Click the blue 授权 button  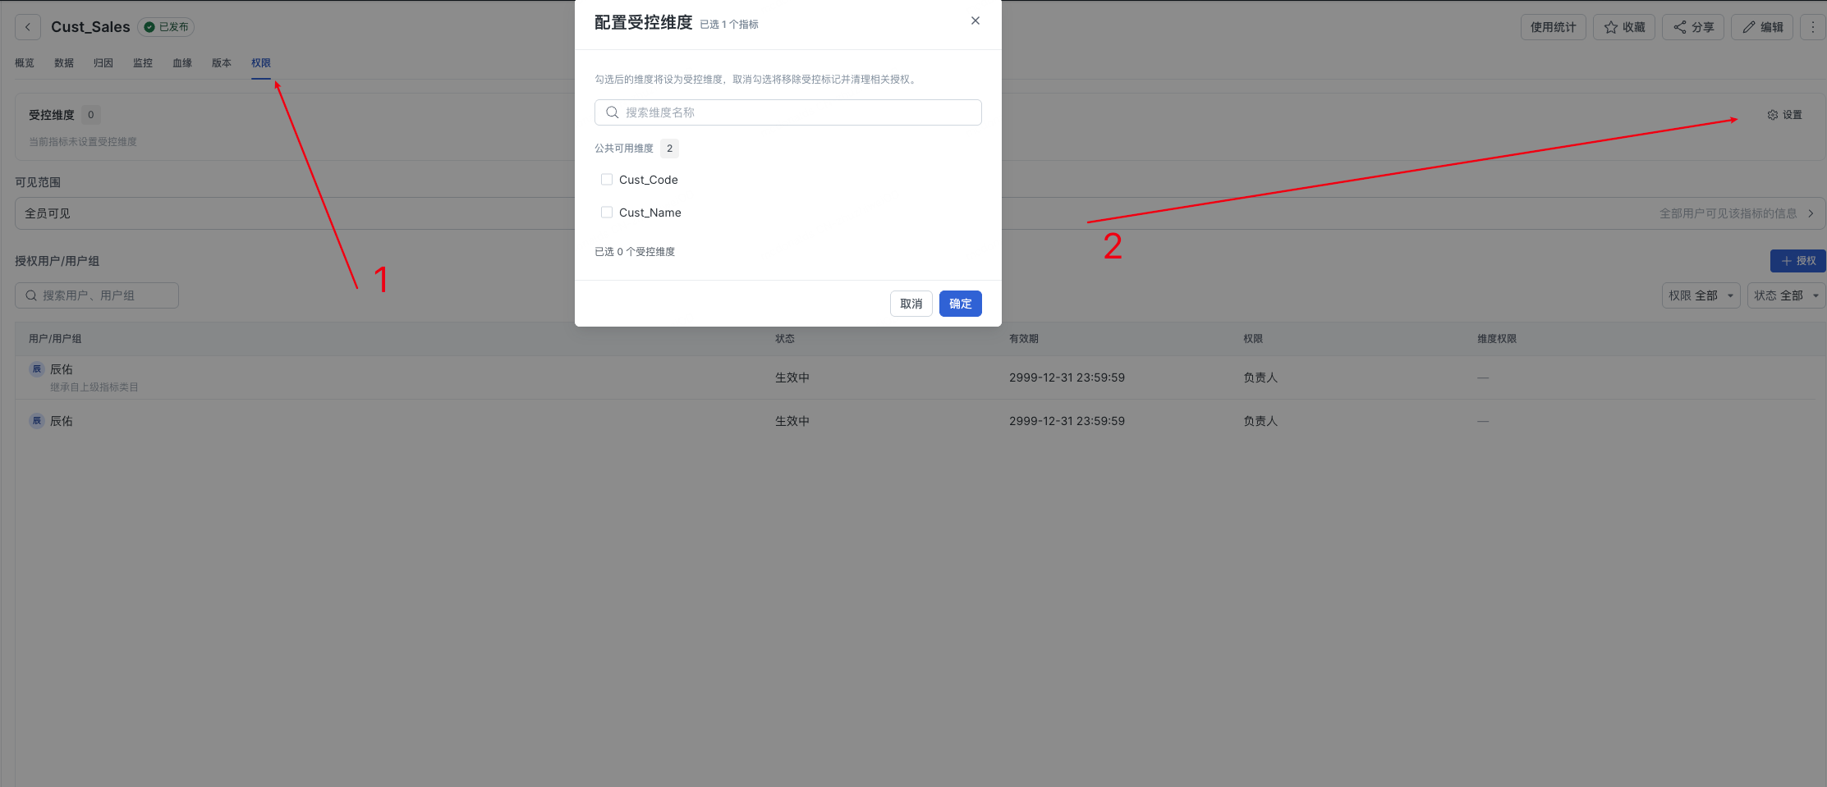(1798, 261)
